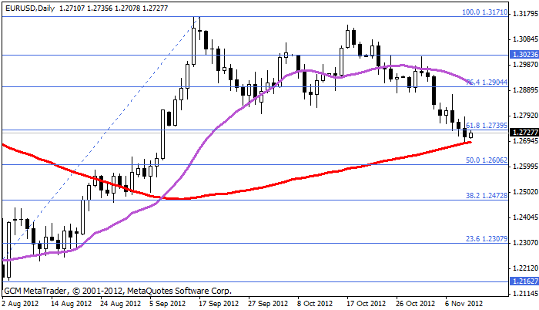This screenshot has width=539, height=310.
Task: Click the 2 Aug 2012 date label
Action: 20,304
